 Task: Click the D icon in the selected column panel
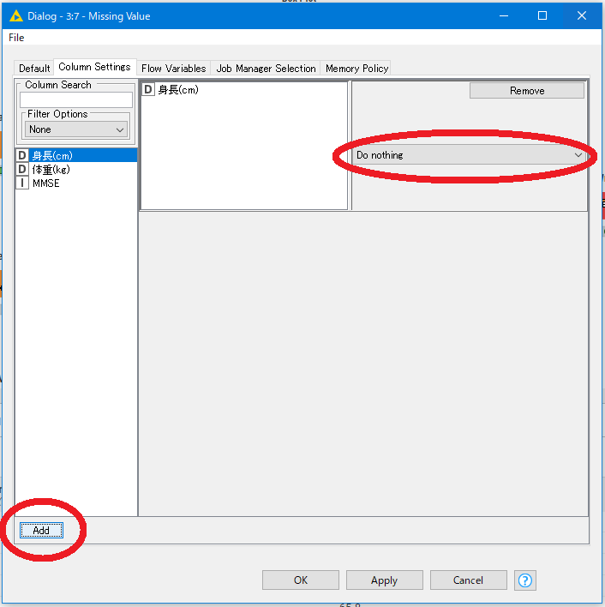[x=148, y=89]
